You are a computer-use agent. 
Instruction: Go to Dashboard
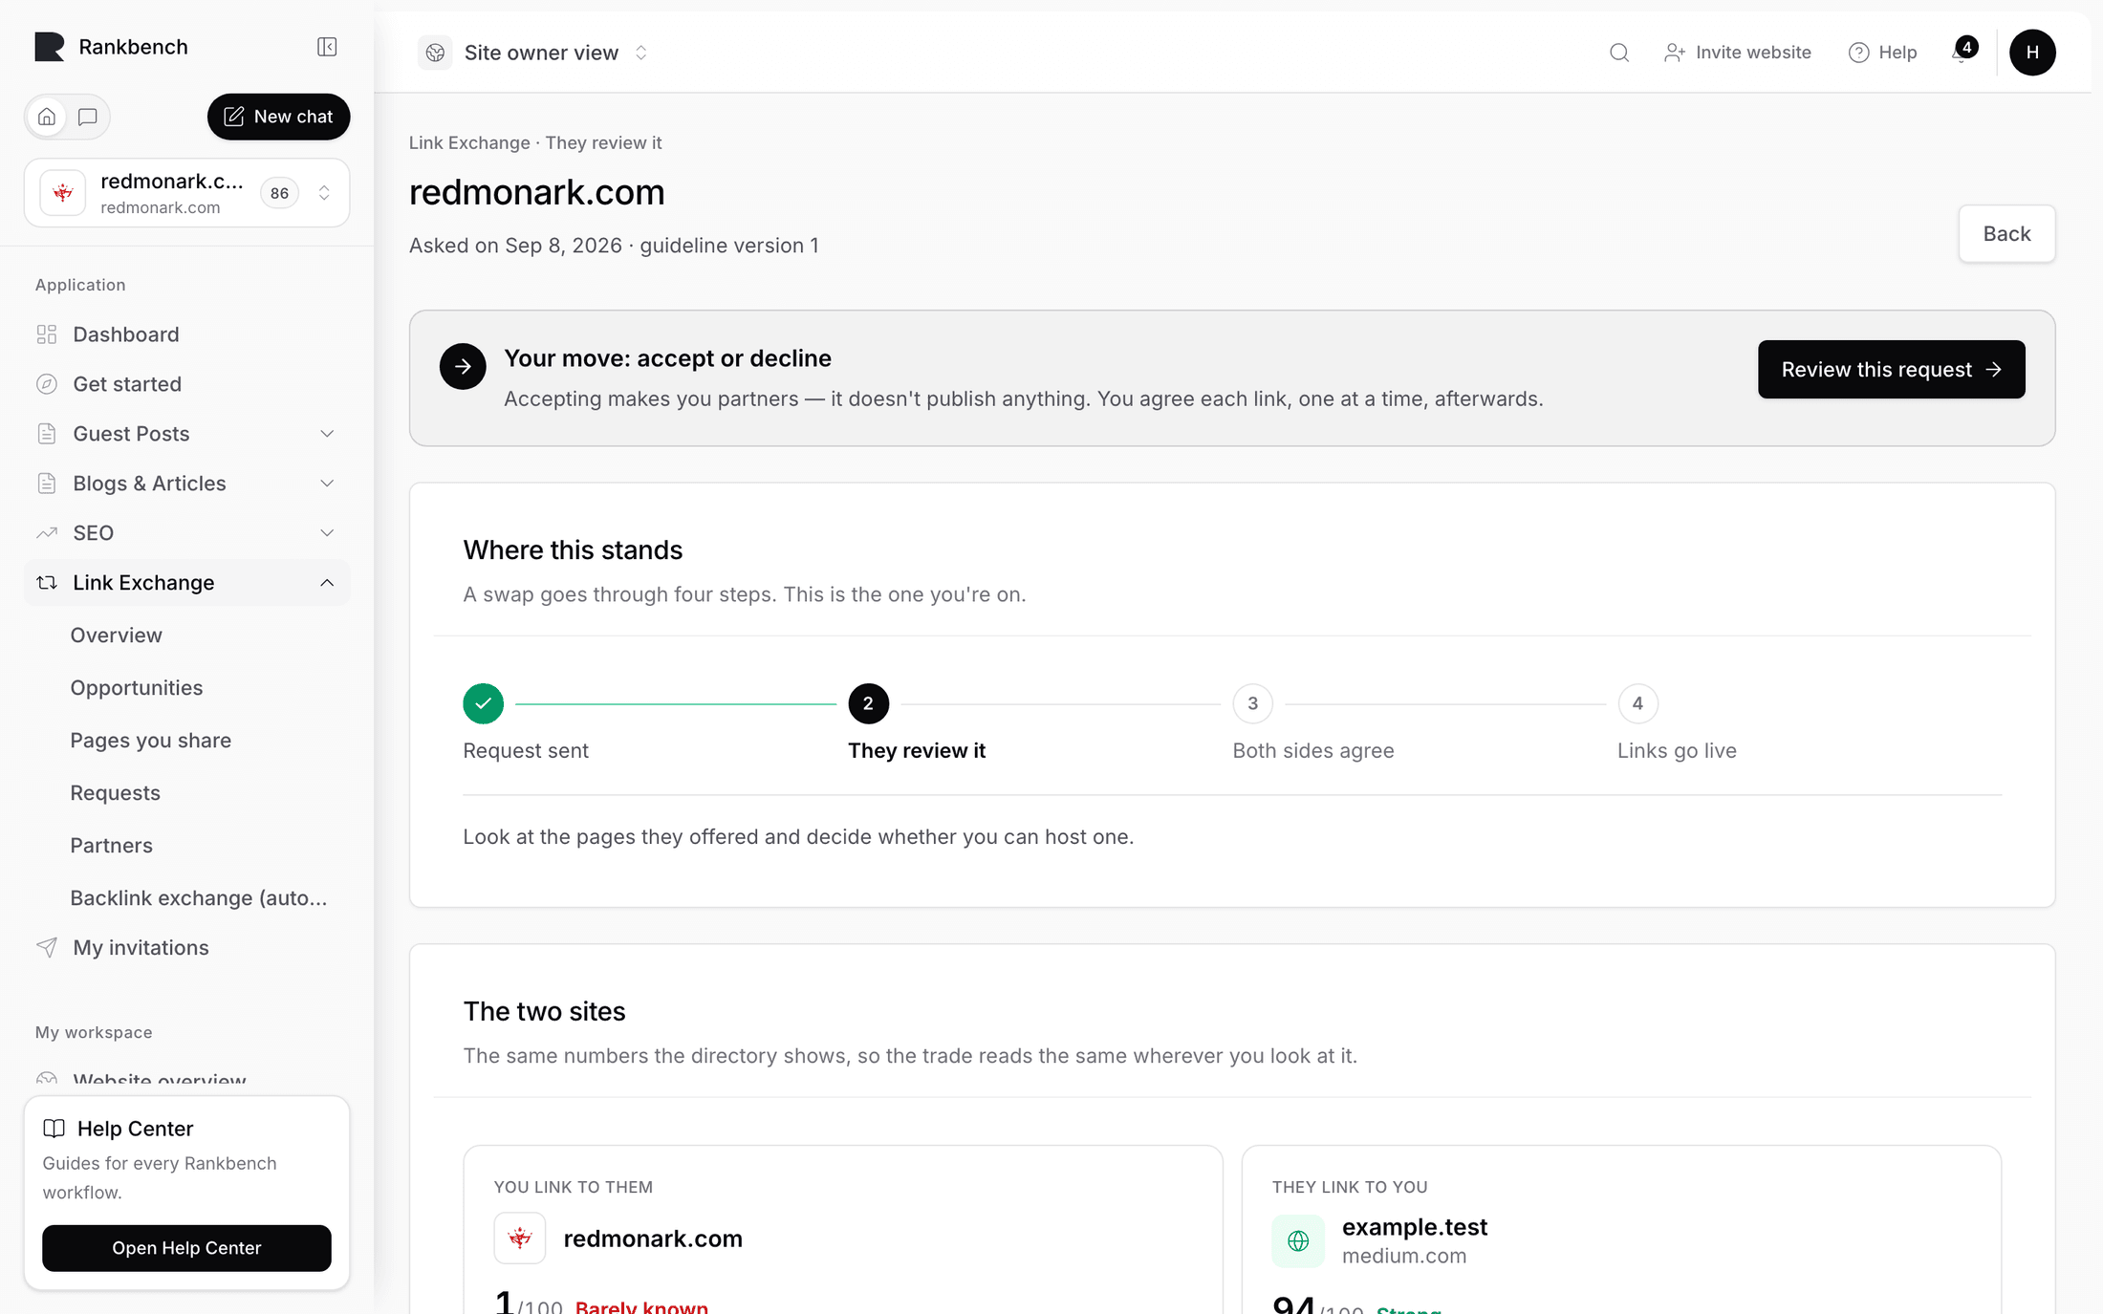point(187,334)
